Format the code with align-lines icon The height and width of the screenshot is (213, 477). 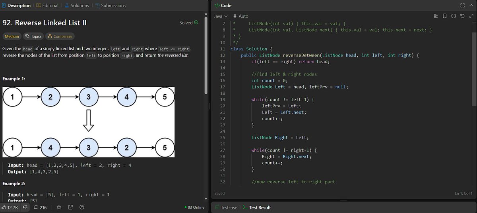tap(436, 16)
